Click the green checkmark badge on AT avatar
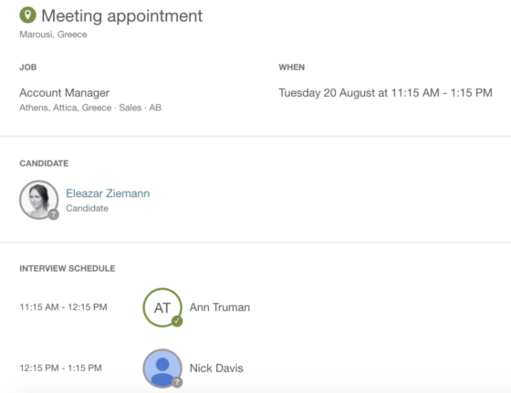 point(177,321)
